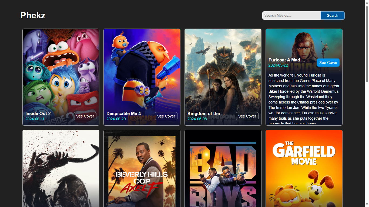Focus the Search Movies input field

tap(291, 16)
